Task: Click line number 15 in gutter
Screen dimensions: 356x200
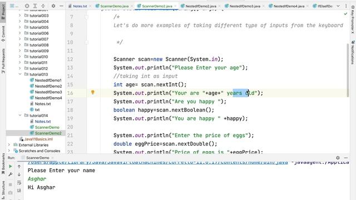Action: [x=70, y=84]
